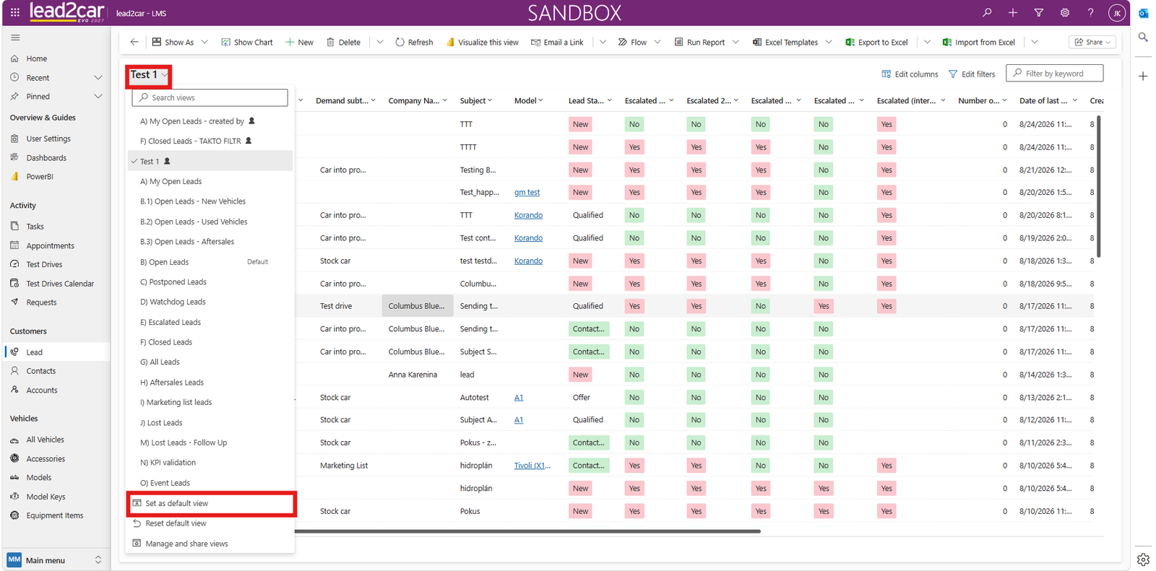Image resolution: width=1156 pixels, height=571 pixels.
Task: Click the global search magnifier icon
Action: pos(987,12)
